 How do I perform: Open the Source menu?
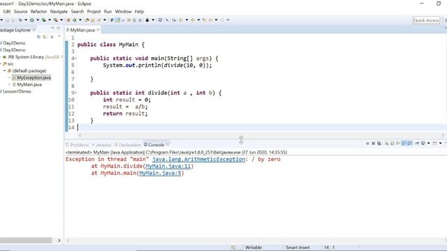(x=20, y=12)
